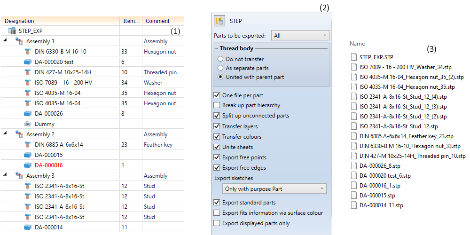Open the Parts to be exported dropdown
This screenshot has height=235, width=470.
coord(300,35)
